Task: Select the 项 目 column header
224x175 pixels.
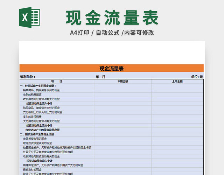Action: tap(57, 82)
